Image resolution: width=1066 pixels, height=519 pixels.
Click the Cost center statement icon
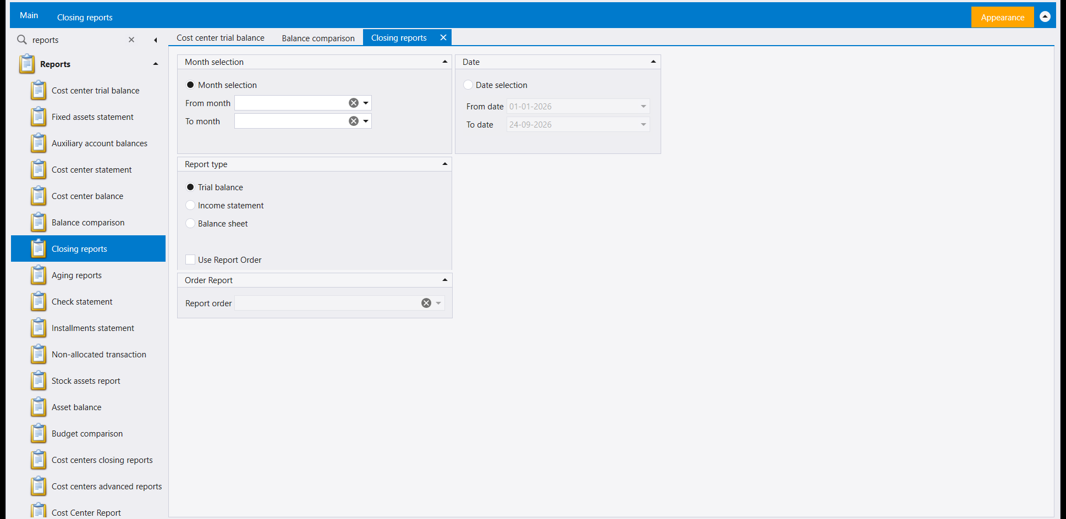39,169
